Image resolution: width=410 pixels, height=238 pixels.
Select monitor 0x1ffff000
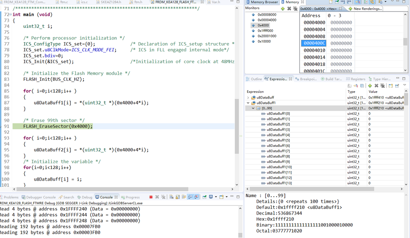(265, 31)
